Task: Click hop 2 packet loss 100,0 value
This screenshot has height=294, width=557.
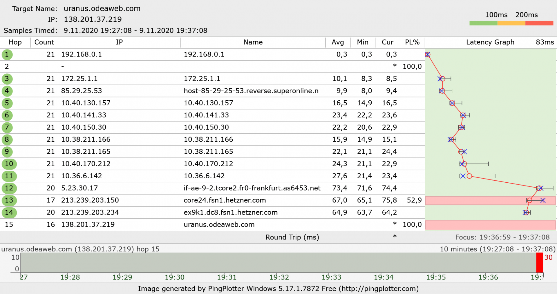Action: pos(412,67)
